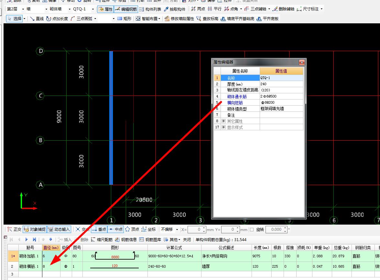The image size is (380, 280).
Task: Toggle the 属性 properties panel button
Action: pos(106,9)
